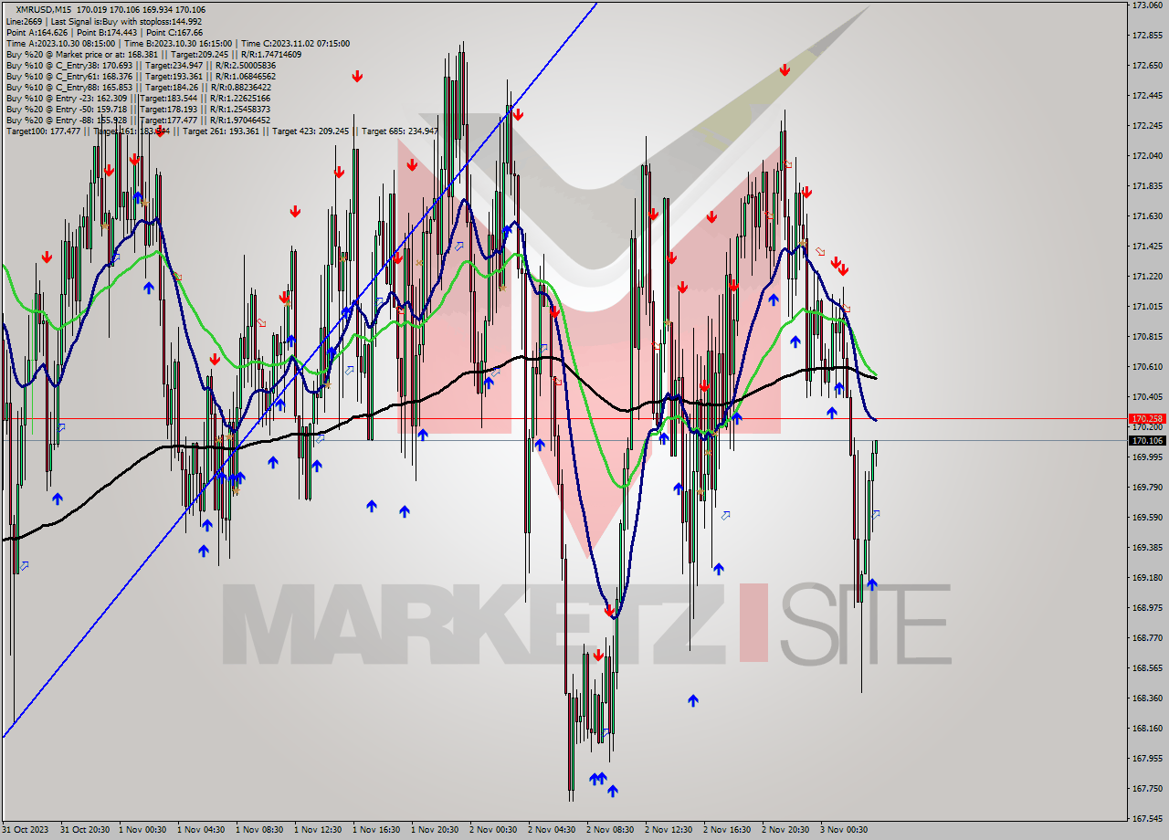Click the 168.770 price axis label
1169x840 pixels.
pos(1147,638)
